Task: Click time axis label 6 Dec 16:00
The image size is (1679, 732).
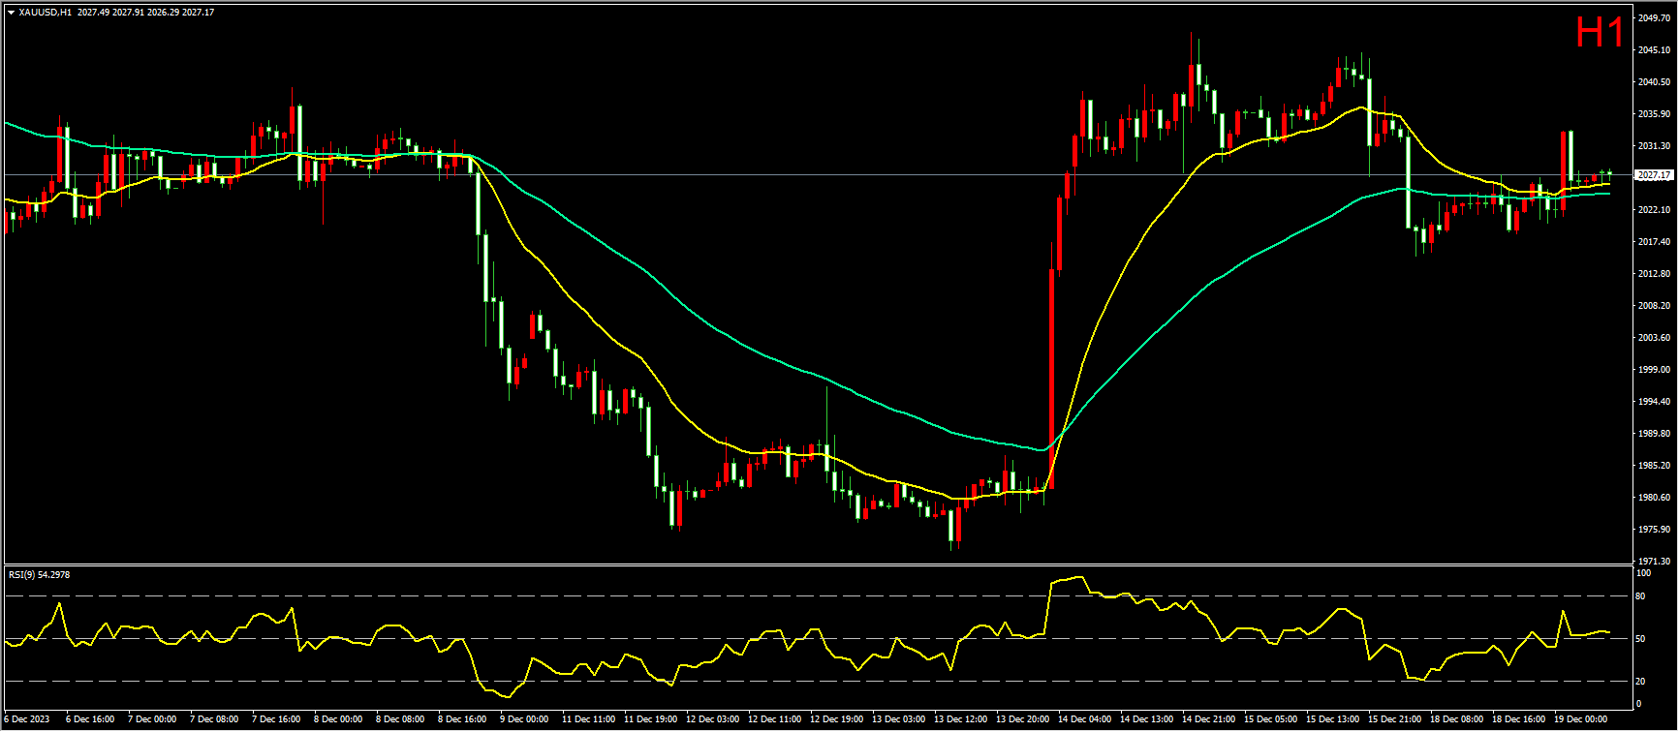Action: [90, 719]
